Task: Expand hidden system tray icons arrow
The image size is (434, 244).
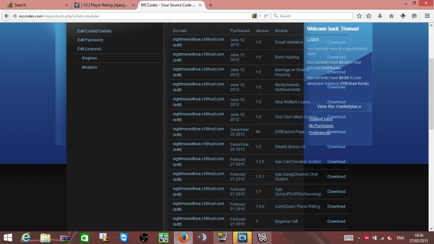Action: tap(359, 238)
